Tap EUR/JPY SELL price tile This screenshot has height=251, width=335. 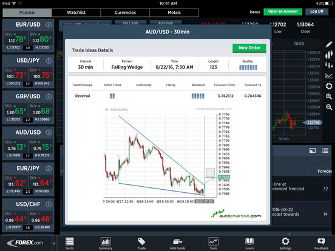[16, 182]
